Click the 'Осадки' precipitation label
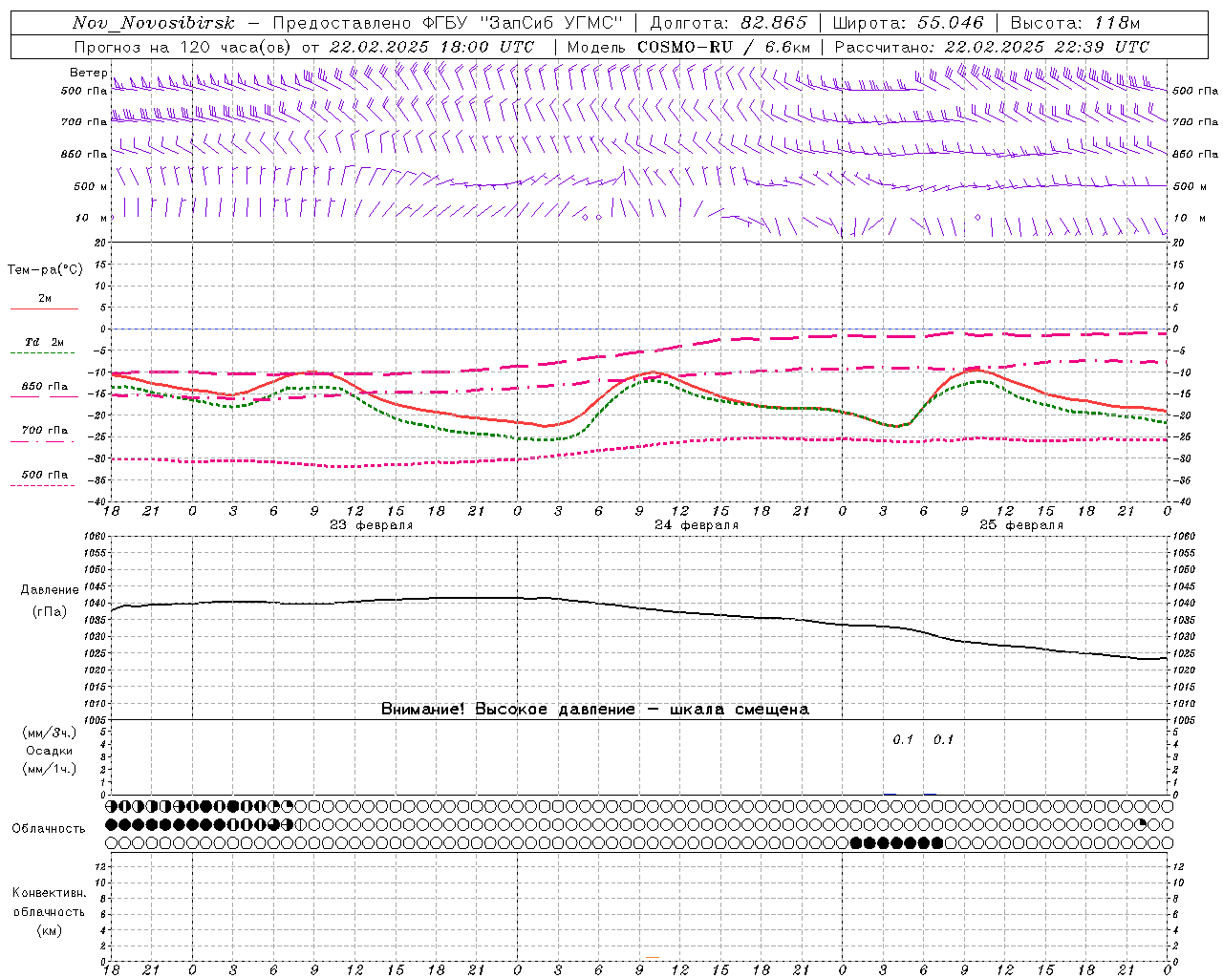 pyautogui.click(x=50, y=751)
